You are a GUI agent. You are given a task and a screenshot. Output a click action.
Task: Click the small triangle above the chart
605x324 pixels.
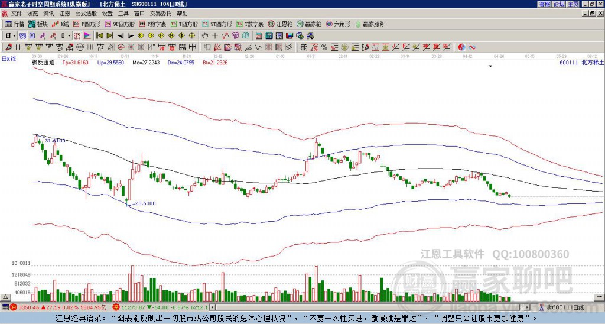coord(490,67)
